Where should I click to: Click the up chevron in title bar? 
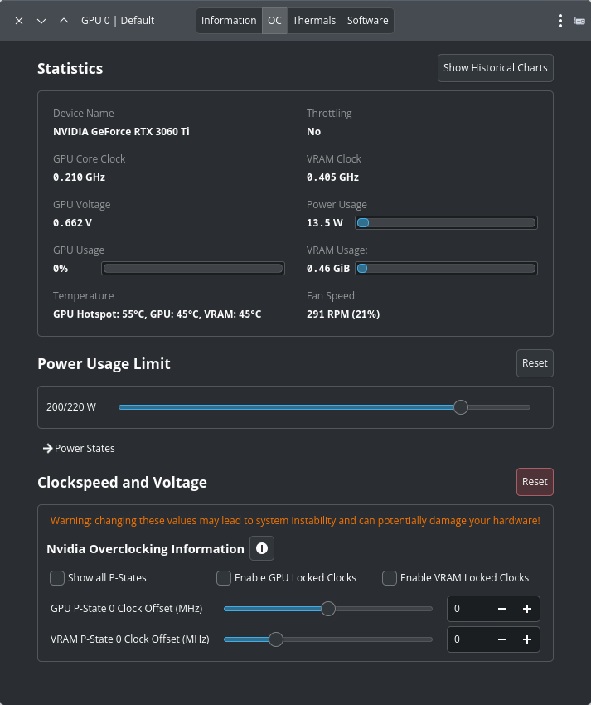64,21
